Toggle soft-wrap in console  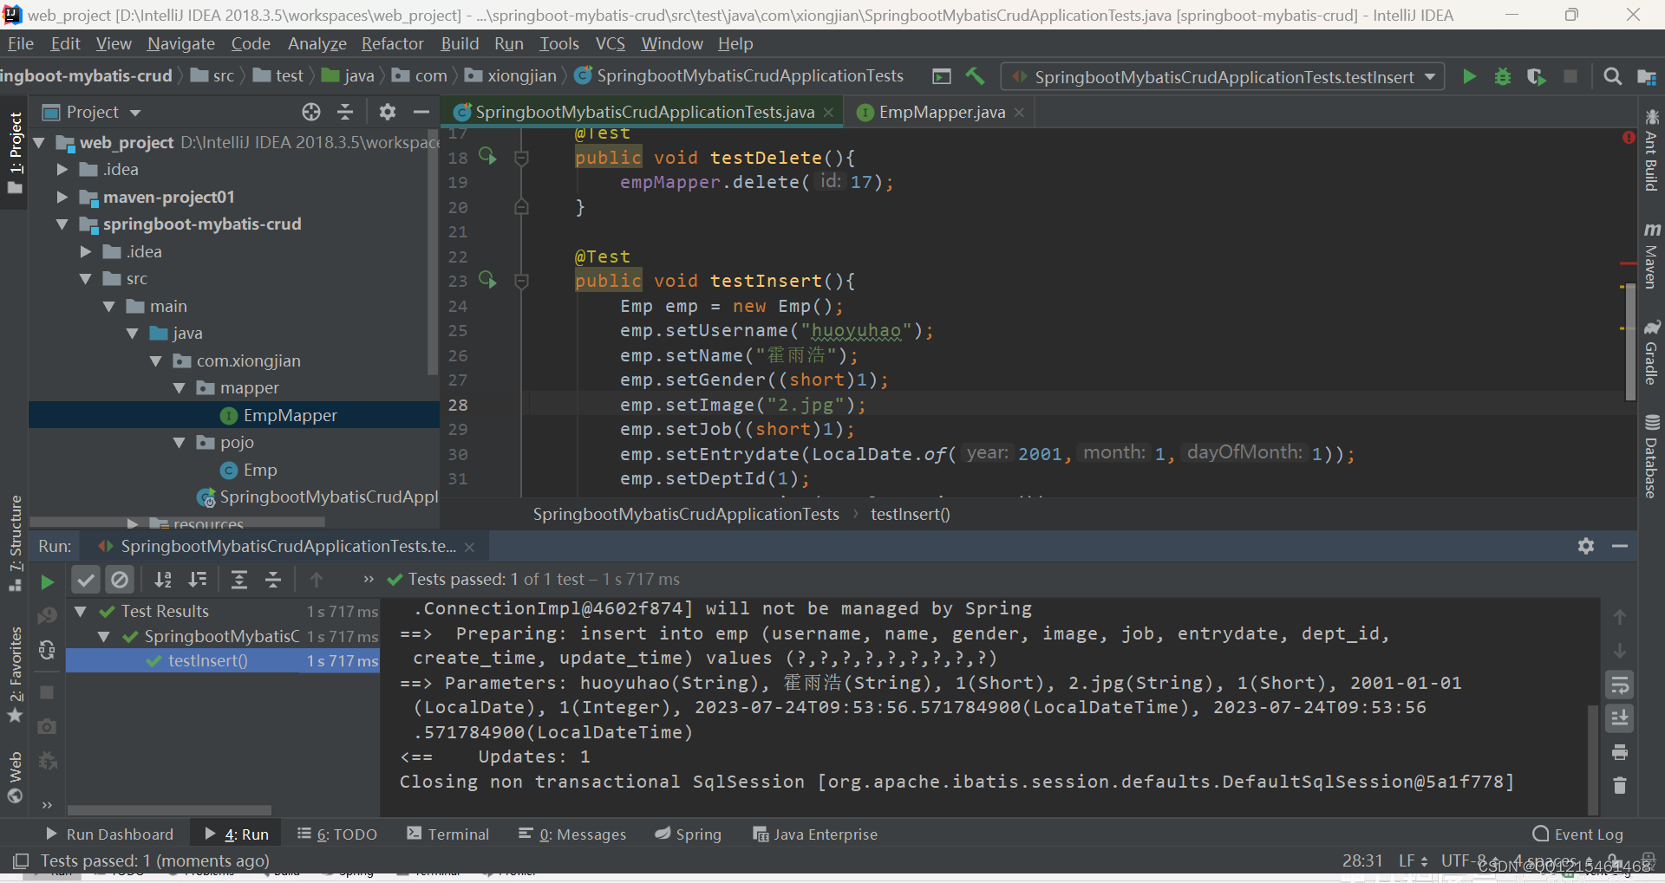1619,685
